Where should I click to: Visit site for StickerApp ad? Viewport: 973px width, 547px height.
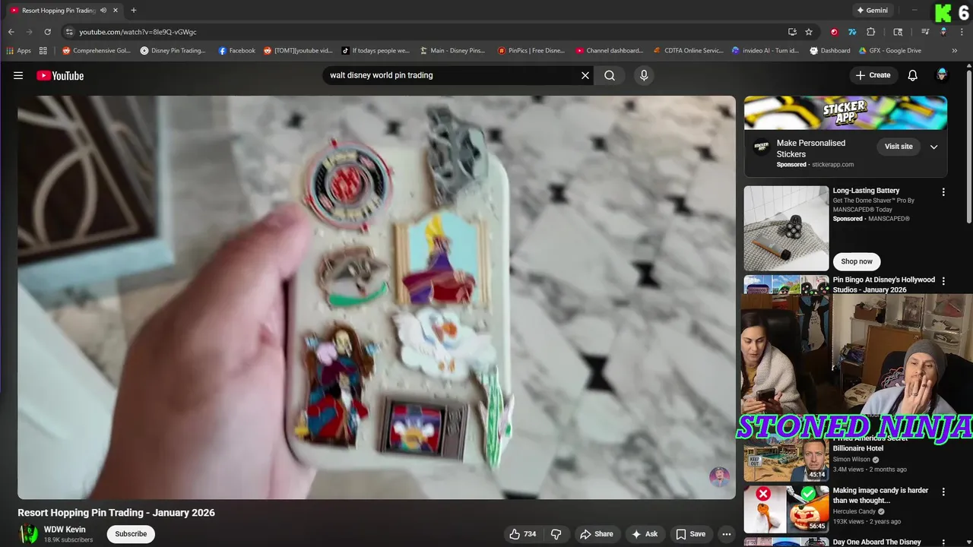pos(899,147)
